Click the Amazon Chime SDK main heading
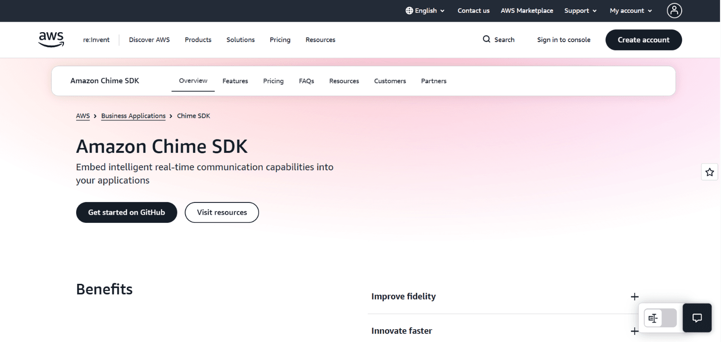721x342 pixels. click(162, 147)
